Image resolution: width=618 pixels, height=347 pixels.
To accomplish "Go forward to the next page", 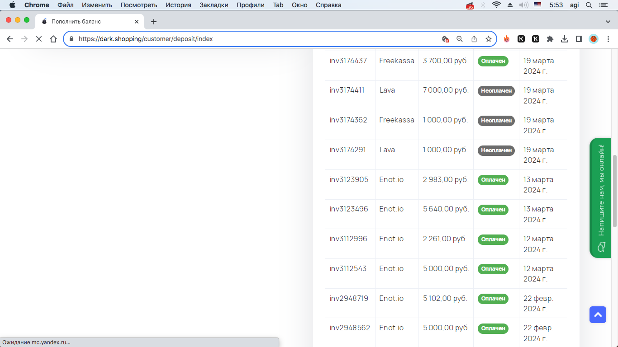I will pos(24,39).
